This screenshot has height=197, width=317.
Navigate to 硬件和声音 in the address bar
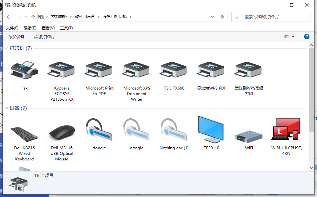pos(85,17)
